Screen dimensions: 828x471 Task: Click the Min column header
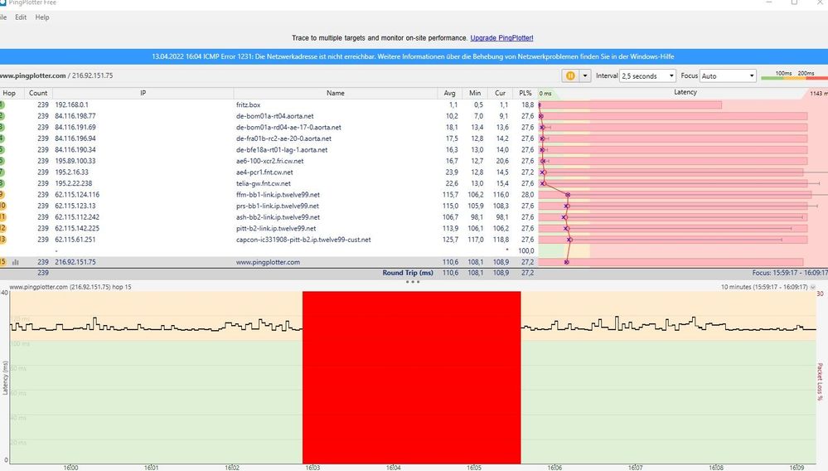(x=475, y=93)
